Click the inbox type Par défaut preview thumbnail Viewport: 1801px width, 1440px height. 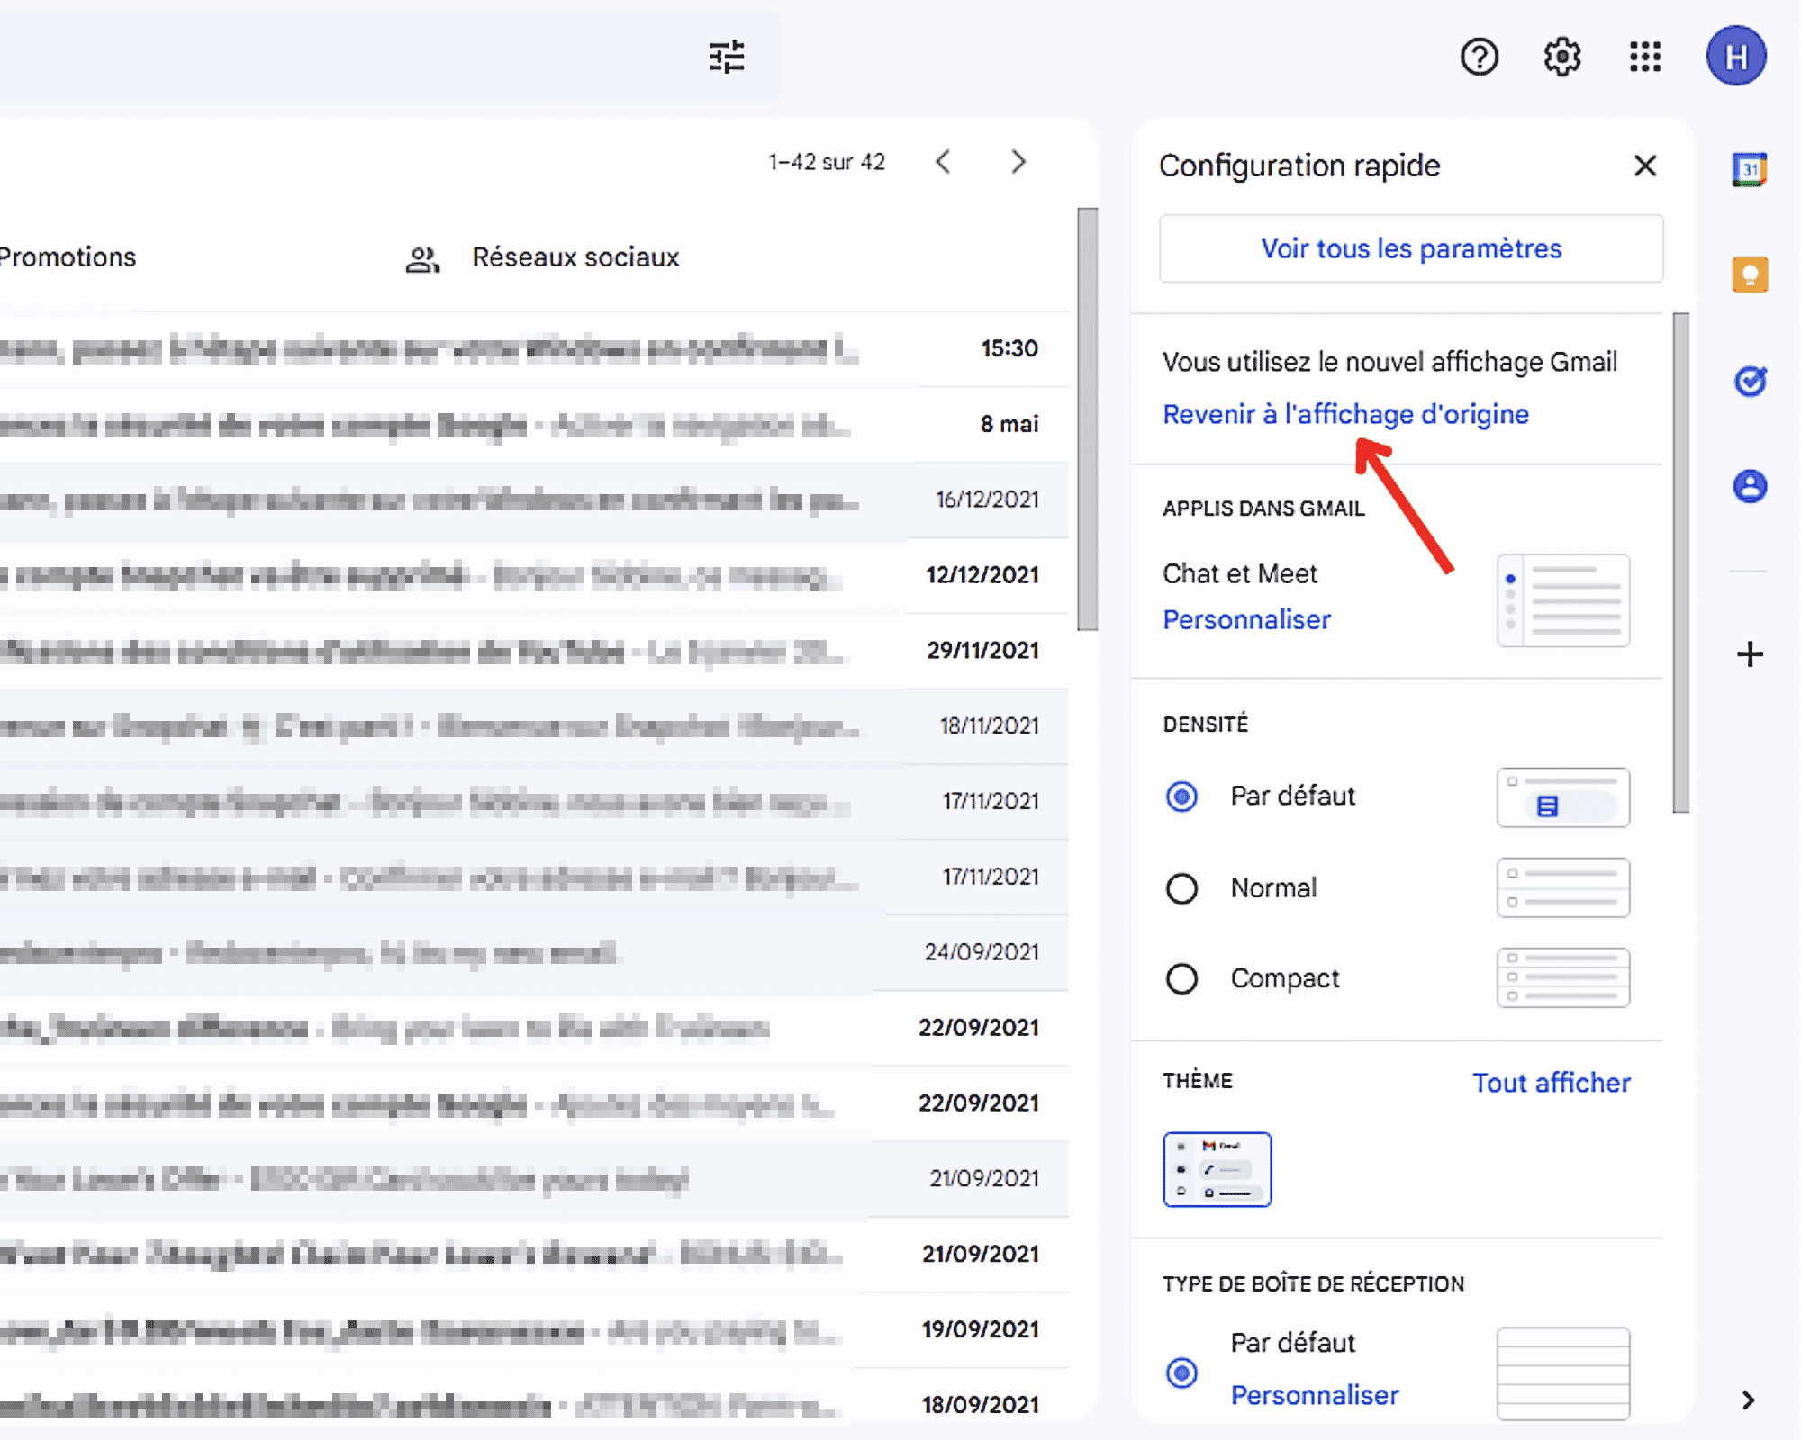[x=1563, y=1373]
